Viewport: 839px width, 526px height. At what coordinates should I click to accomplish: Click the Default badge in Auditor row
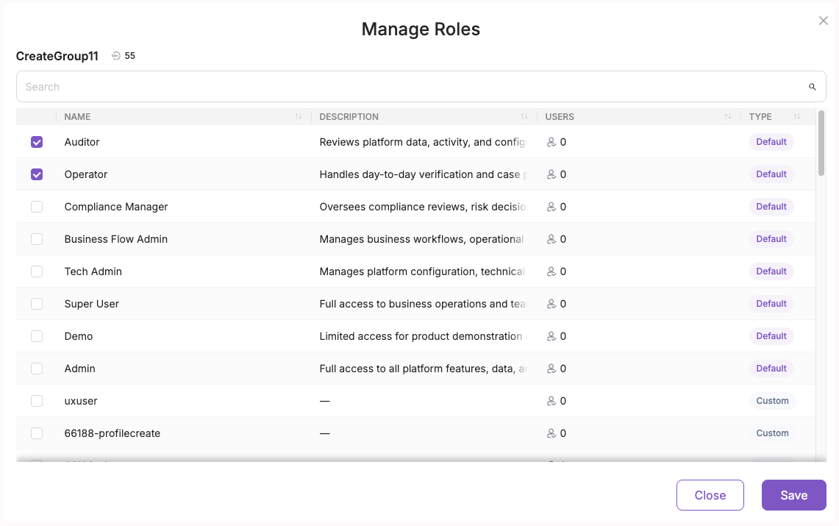(x=771, y=142)
